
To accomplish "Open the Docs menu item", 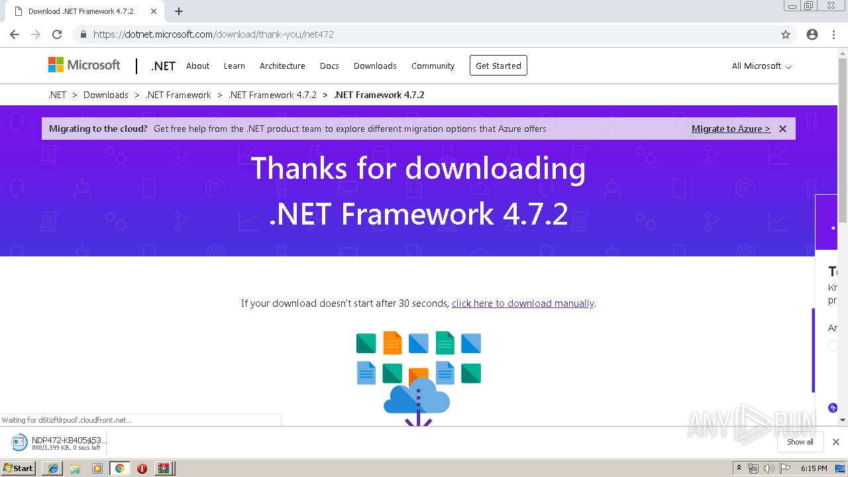I will pos(329,66).
